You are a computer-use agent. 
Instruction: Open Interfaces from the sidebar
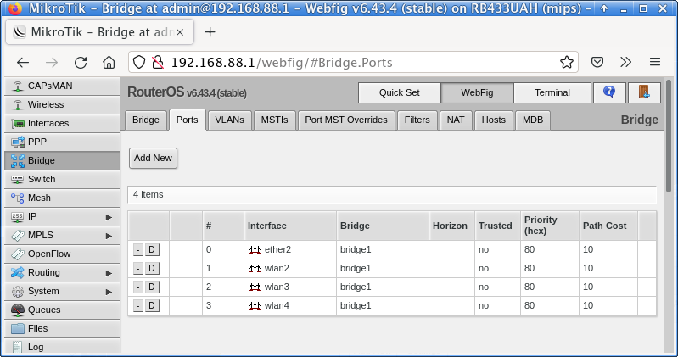point(48,123)
